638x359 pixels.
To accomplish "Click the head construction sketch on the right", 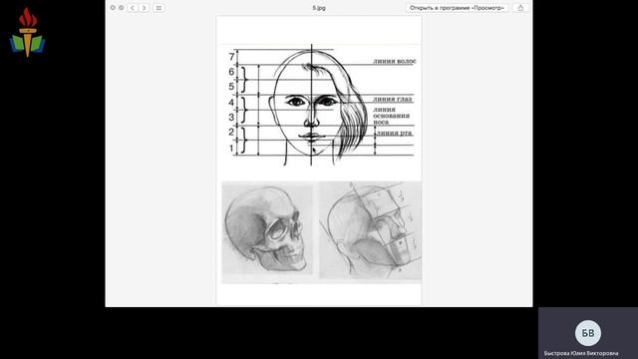I will tap(370, 230).
